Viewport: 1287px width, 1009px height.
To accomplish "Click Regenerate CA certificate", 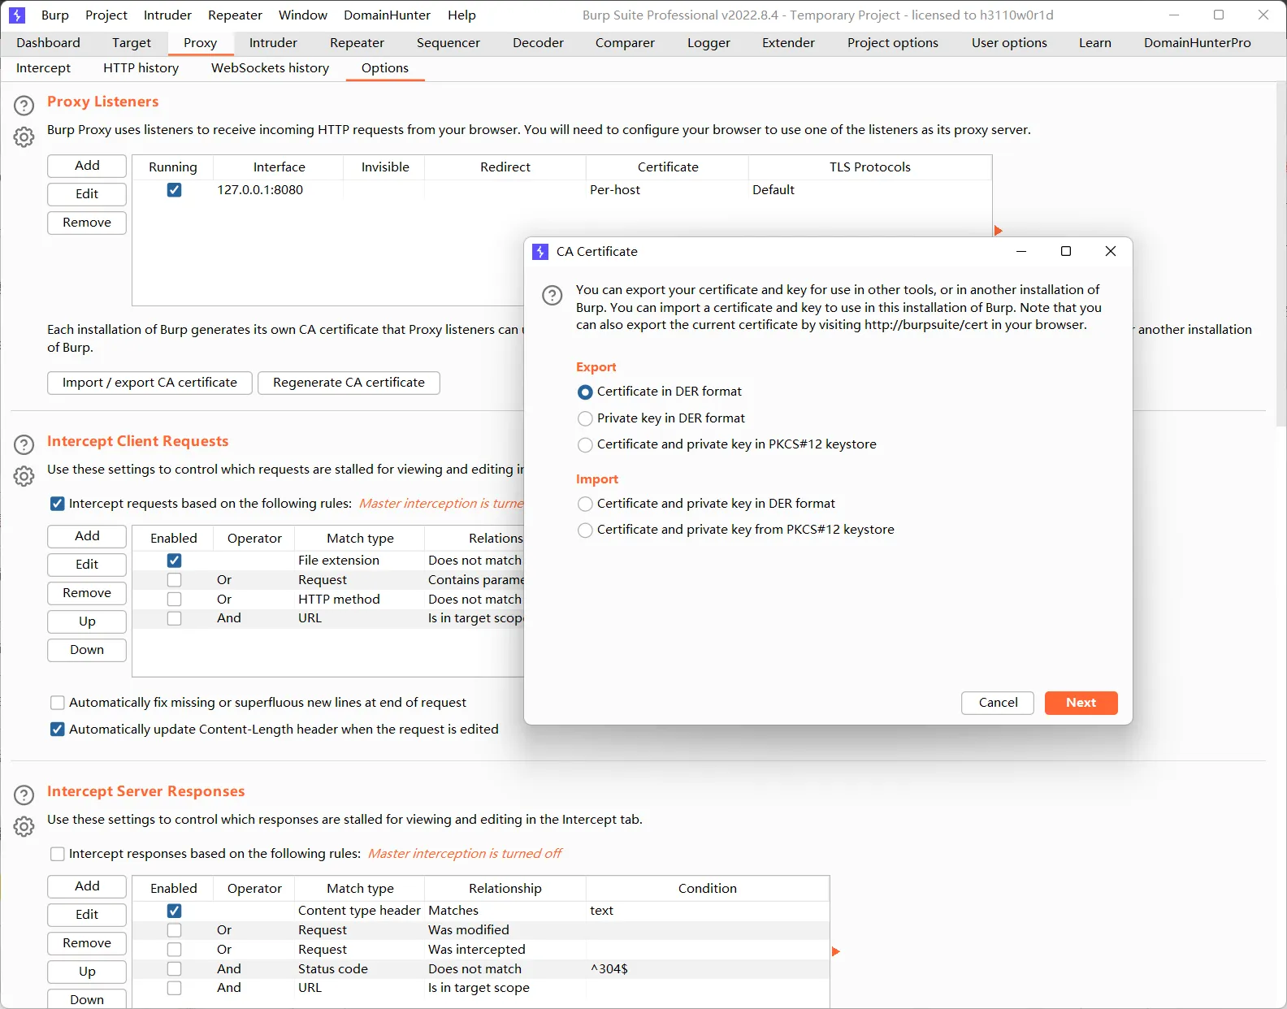I will [349, 383].
